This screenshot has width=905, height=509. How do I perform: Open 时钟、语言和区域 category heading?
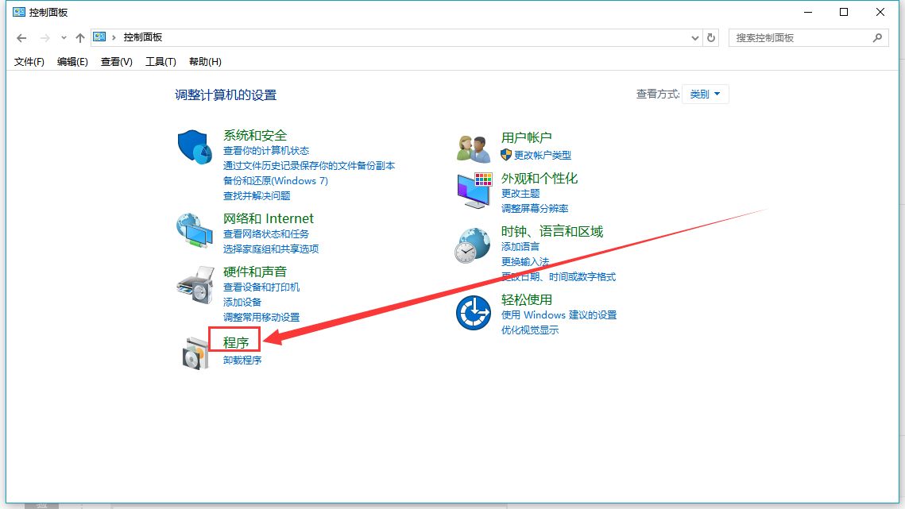coord(551,231)
